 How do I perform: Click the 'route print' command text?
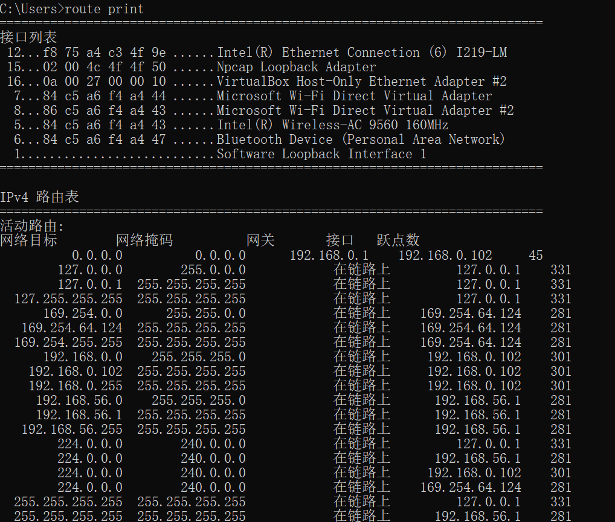pyautogui.click(x=104, y=9)
